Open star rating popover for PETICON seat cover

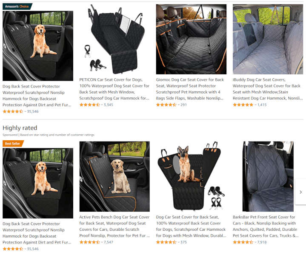[89, 105]
